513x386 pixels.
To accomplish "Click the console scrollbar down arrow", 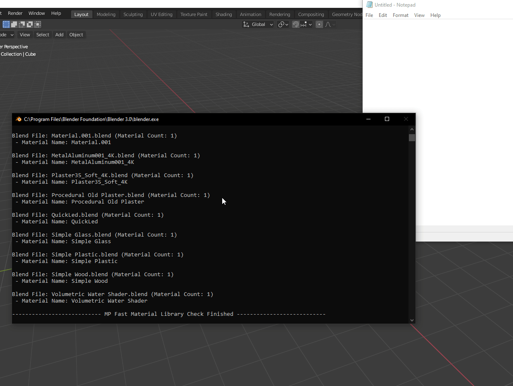I will click(x=412, y=320).
